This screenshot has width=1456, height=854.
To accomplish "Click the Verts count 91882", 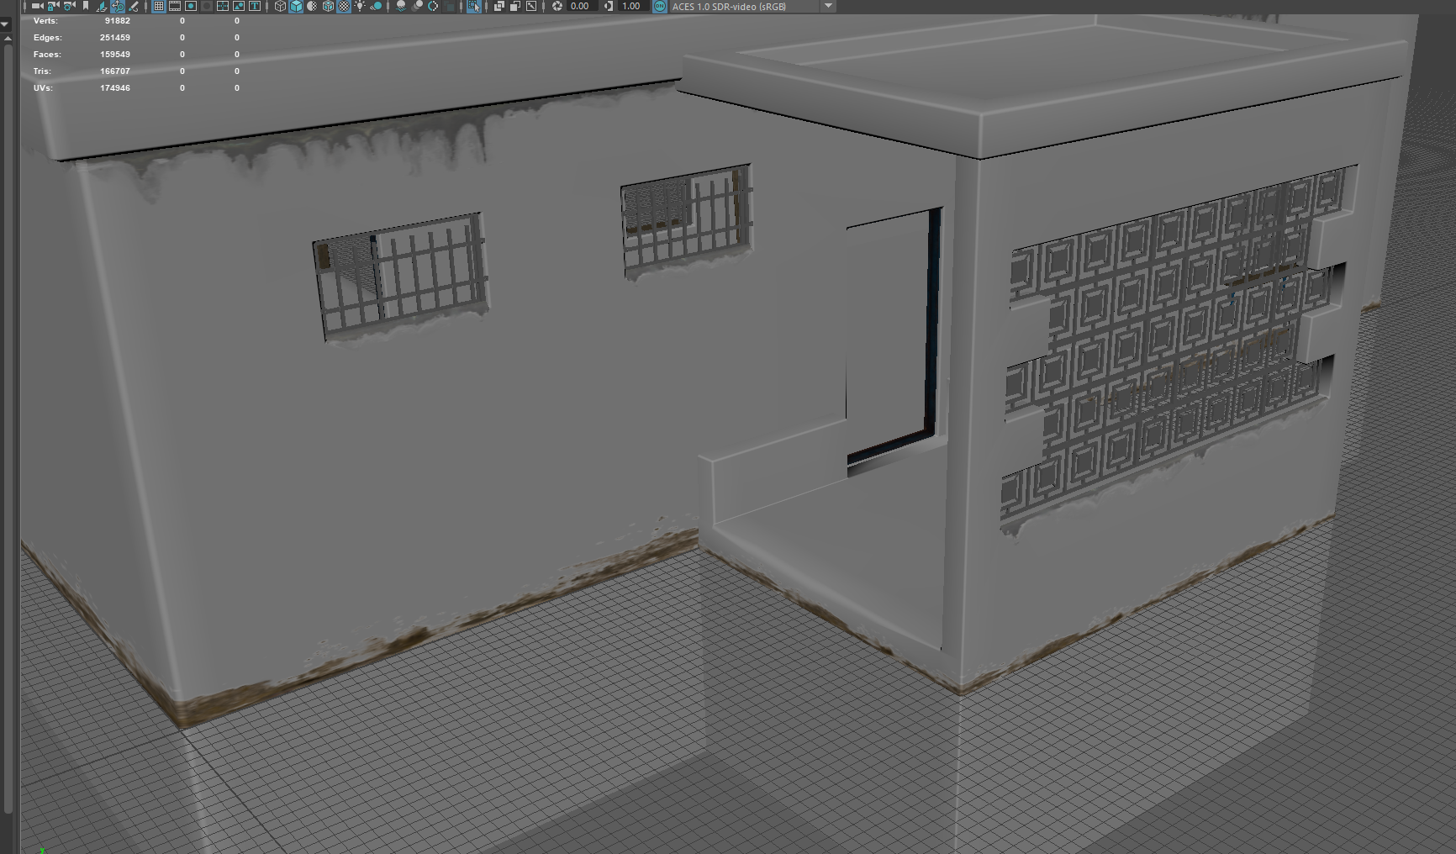I will click(x=118, y=21).
